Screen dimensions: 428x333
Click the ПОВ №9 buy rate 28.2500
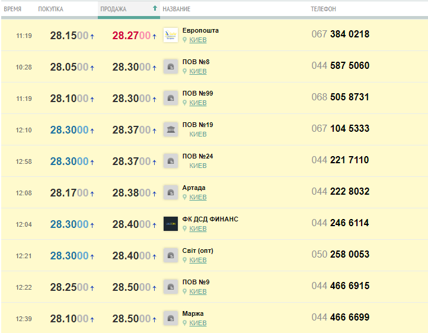(x=69, y=287)
